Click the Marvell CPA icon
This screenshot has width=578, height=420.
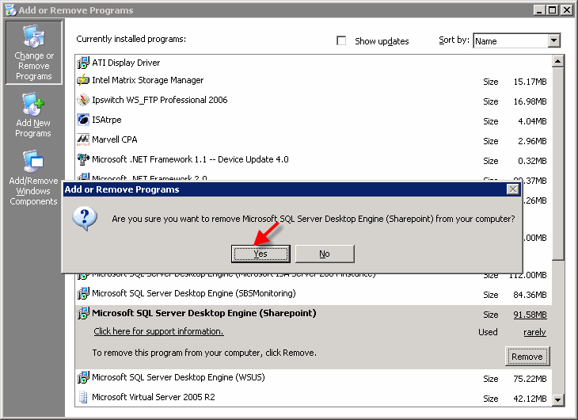83,139
